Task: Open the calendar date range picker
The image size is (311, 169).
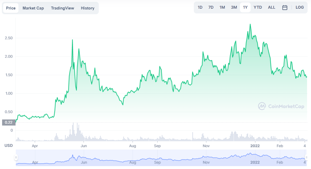Action: pos(285,8)
